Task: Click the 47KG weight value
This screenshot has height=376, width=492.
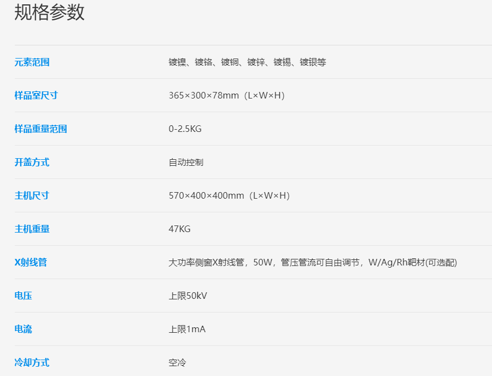Action: 179,229
